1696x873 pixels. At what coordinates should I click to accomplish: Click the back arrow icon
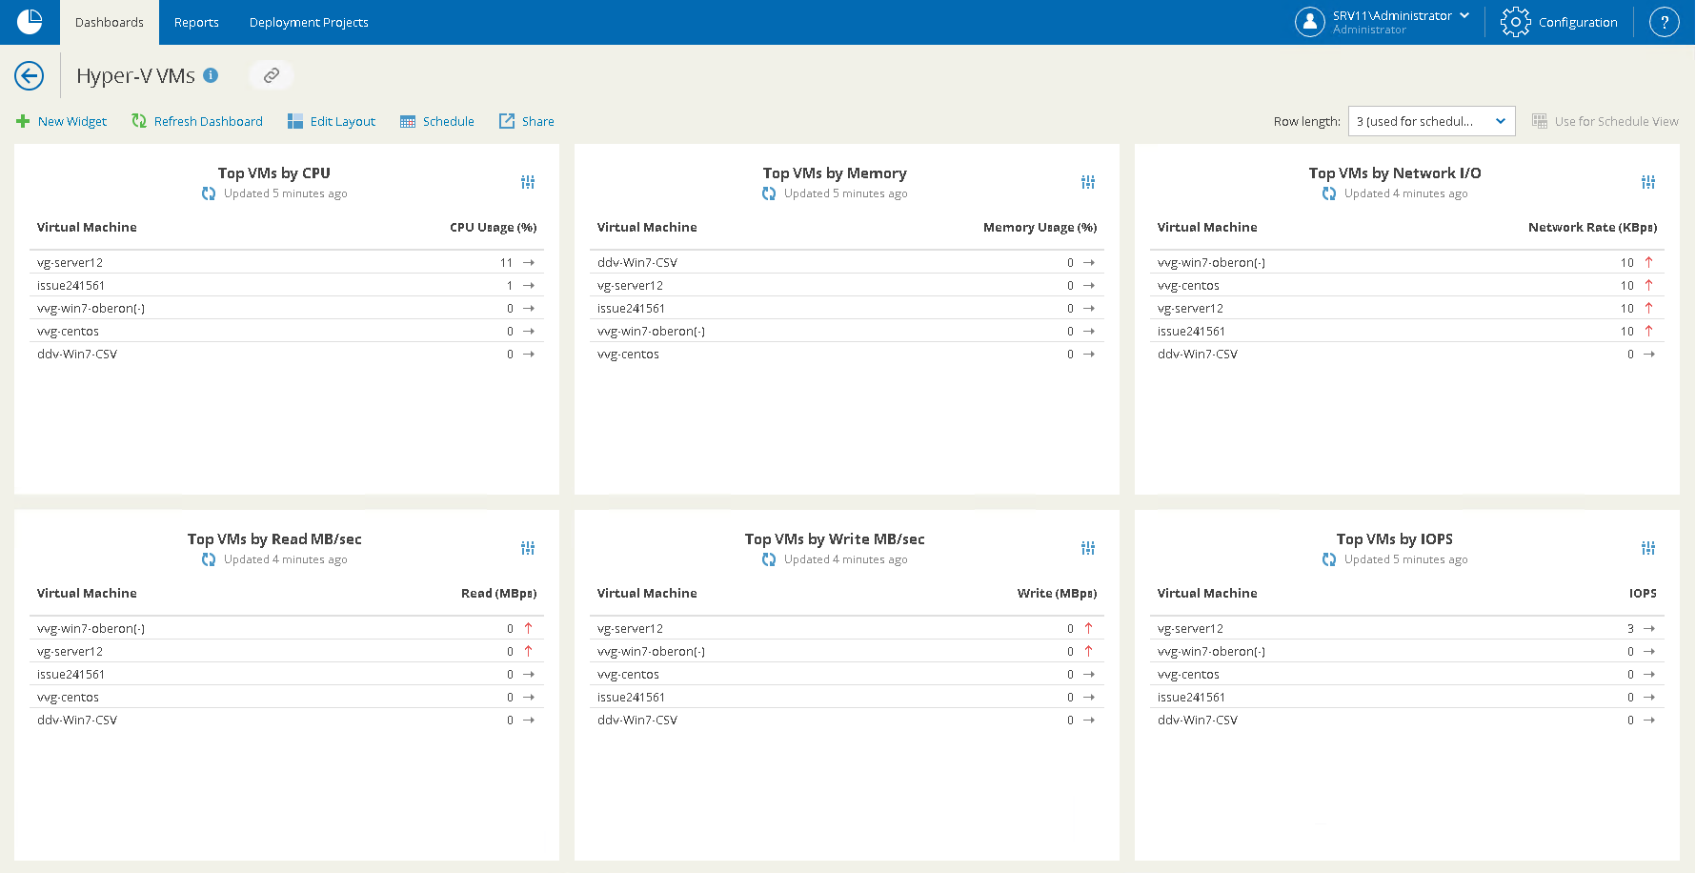click(30, 75)
